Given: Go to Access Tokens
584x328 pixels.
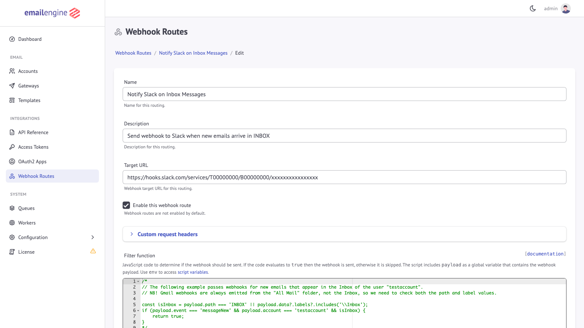Looking at the screenshot, I should click(52, 147).
